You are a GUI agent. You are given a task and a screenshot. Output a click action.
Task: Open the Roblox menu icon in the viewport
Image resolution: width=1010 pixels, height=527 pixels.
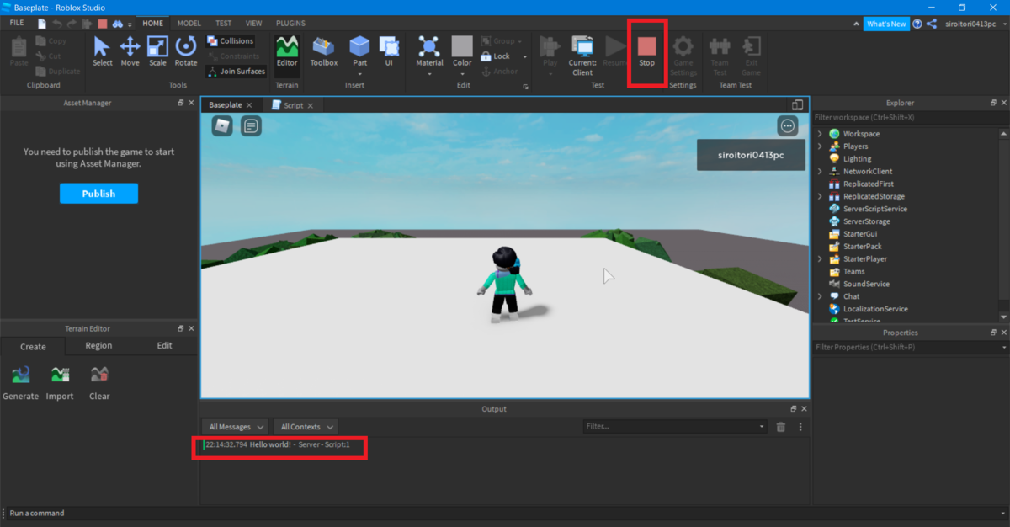click(222, 126)
